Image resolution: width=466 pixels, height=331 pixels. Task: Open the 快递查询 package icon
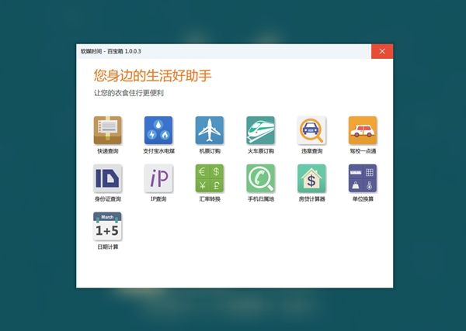(x=108, y=130)
